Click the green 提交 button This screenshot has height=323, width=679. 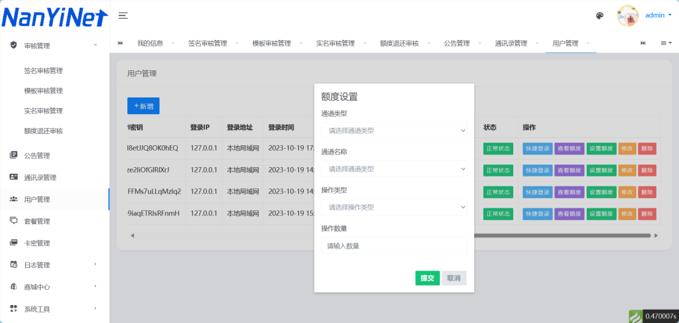pos(428,278)
